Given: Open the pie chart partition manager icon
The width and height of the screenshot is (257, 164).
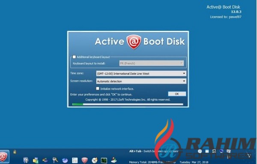Looking at the screenshot, I should tap(65, 160).
